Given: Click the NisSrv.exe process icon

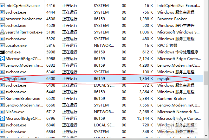Looking at the screenshot, I should [2, 112].
